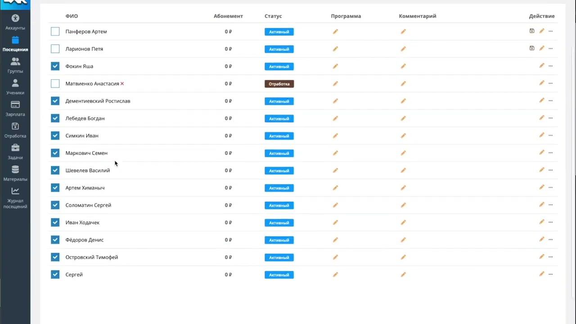Click Активный status of Фёдоров Денис

[x=279, y=240]
